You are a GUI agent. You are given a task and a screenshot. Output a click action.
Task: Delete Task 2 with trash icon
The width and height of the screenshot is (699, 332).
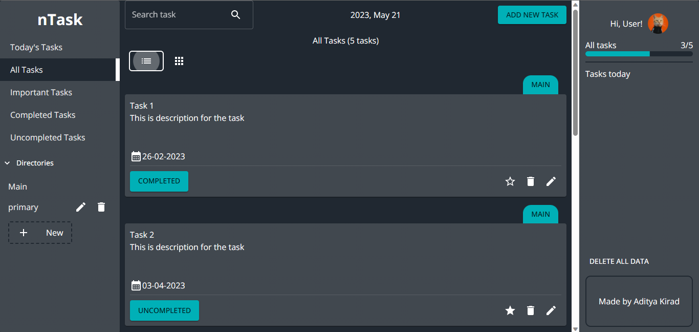(531, 310)
